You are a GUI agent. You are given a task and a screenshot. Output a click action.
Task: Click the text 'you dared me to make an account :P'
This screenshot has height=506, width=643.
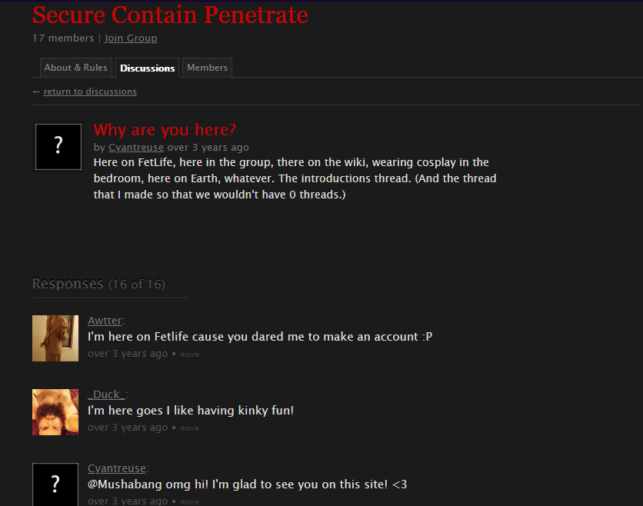330,337
